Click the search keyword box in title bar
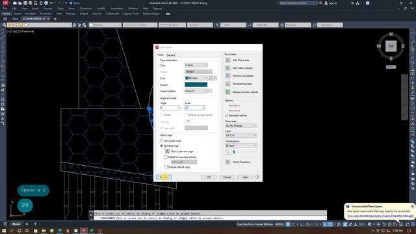This screenshot has height=234, width=416. pyautogui.click(x=298, y=3)
